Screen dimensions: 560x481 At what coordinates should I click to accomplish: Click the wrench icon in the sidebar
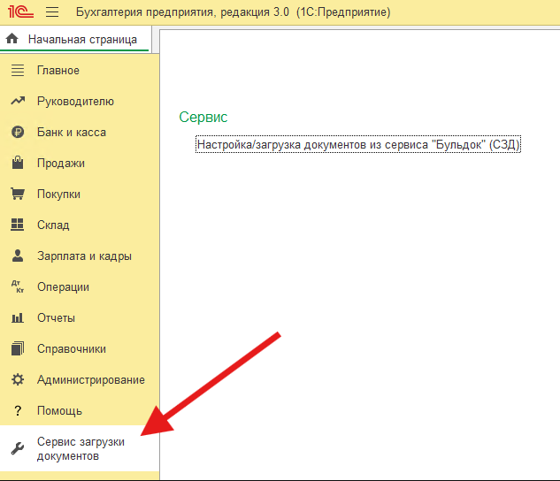(18, 448)
